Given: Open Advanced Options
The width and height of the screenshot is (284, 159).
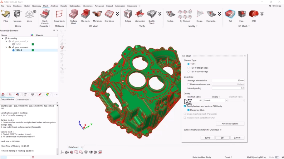Looking at the screenshot, I should point(230,124).
